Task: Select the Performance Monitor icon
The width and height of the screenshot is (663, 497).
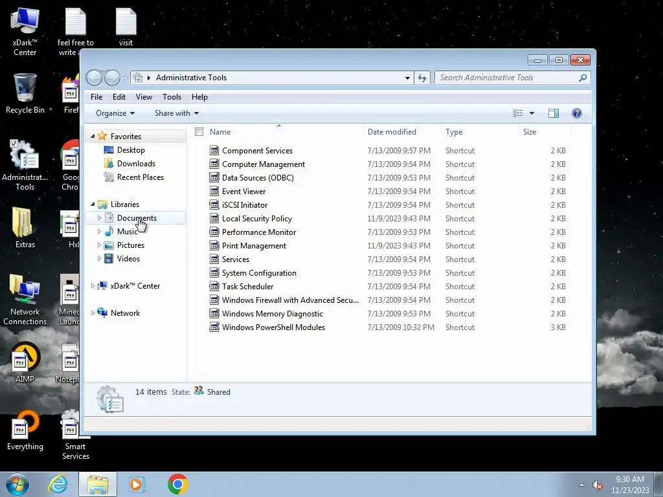Action: tap(214, 232)
